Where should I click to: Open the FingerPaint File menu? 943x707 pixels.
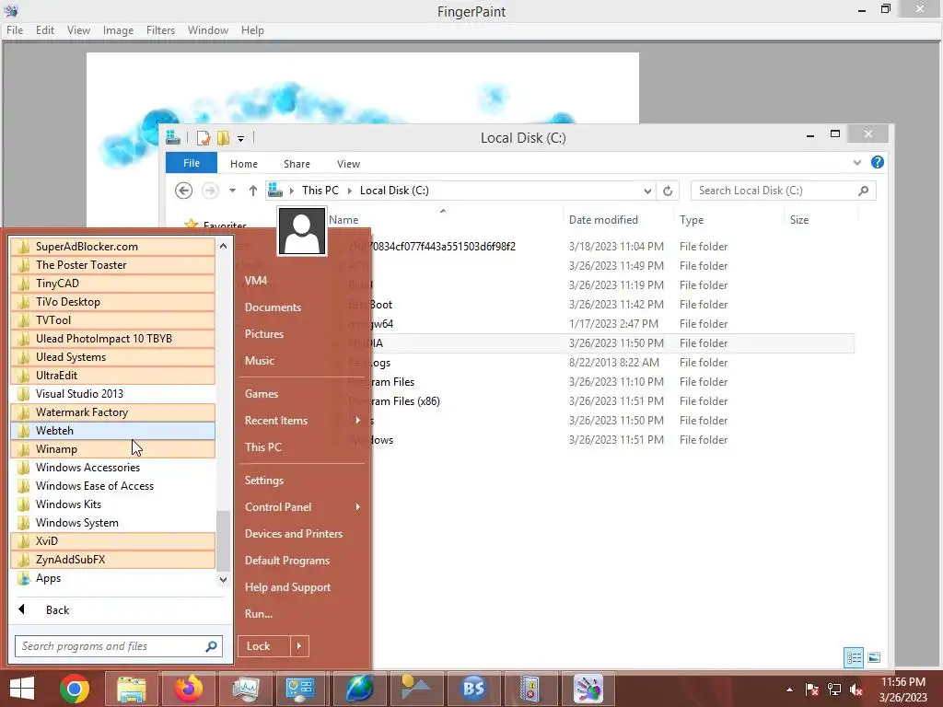coord(15,30)
